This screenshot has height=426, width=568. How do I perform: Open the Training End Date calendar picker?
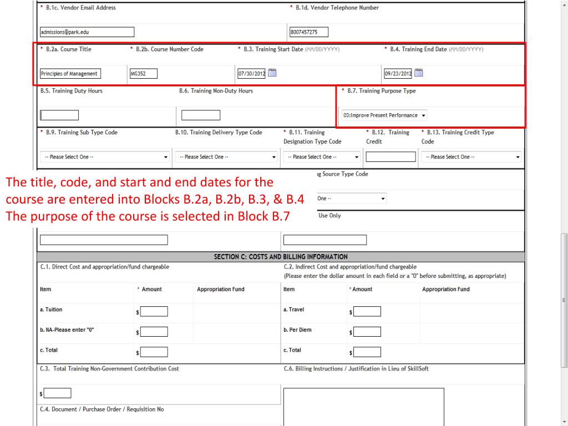[x=419, y=73]
